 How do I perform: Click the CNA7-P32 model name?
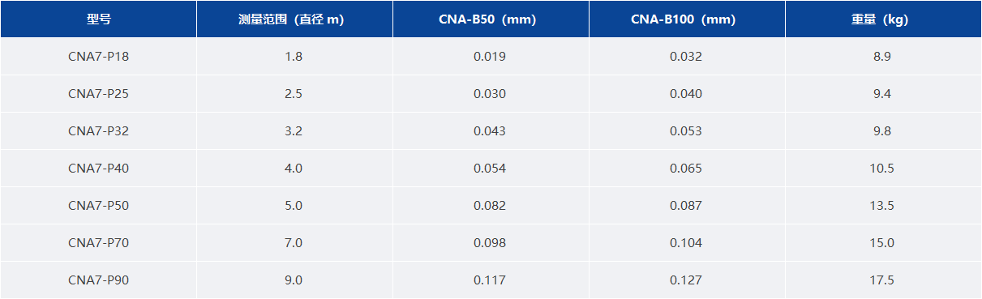tap(98, 131)
